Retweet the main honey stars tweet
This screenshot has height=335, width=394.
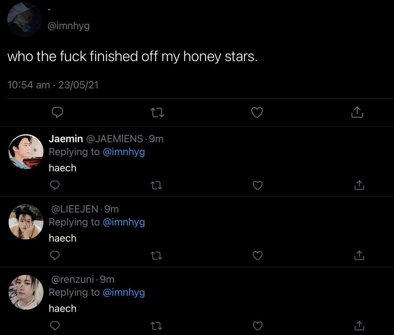(x=157, y=113)
